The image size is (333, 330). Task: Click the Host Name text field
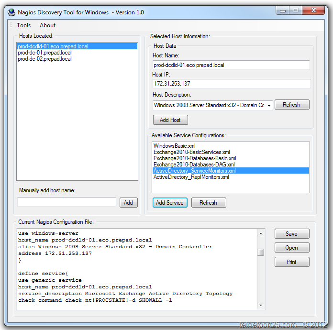(x=231, y=65)
